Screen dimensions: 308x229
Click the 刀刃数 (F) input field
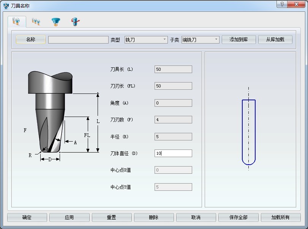pyautogui.click(x=173, y=120)
